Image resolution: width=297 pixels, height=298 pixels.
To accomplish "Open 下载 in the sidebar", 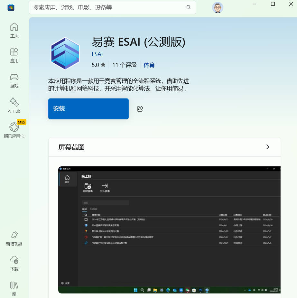I will pyautogui.click(x=14, y=264).
